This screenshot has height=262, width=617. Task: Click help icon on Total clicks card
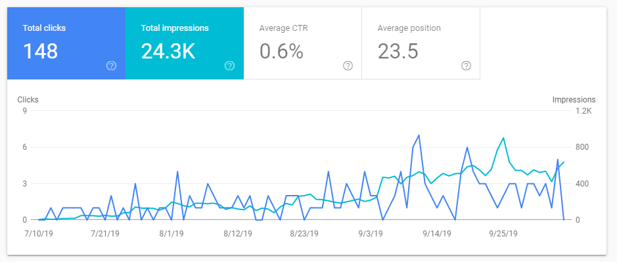(111, 66)
